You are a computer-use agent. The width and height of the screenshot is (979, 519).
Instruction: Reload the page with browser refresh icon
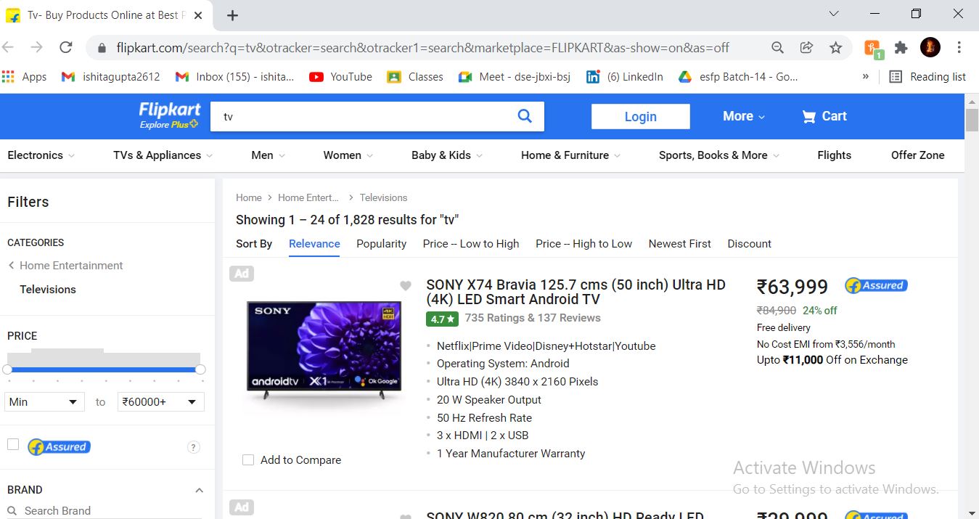66,48
